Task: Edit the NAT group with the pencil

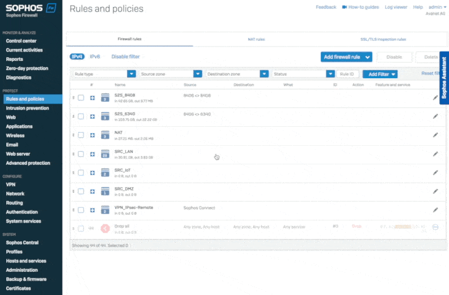Action: pyautogui.click(x=436, y=135)
